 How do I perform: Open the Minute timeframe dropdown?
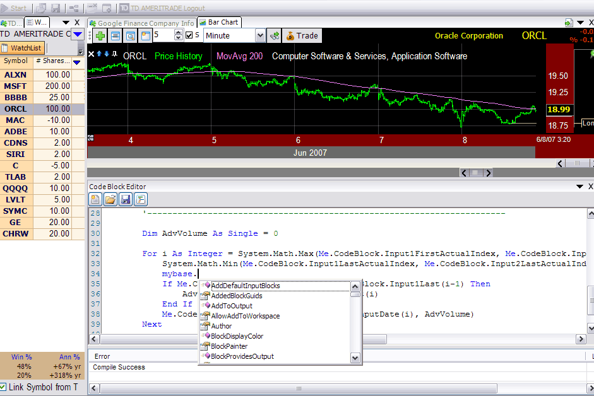point(260,35)
